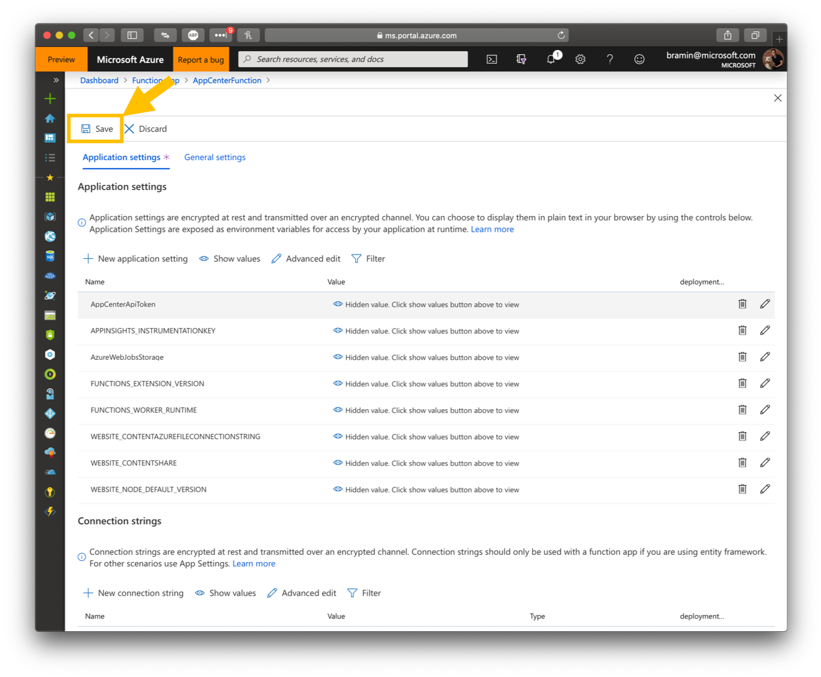Open Filter for connection strings

click(x=364, y=593)
